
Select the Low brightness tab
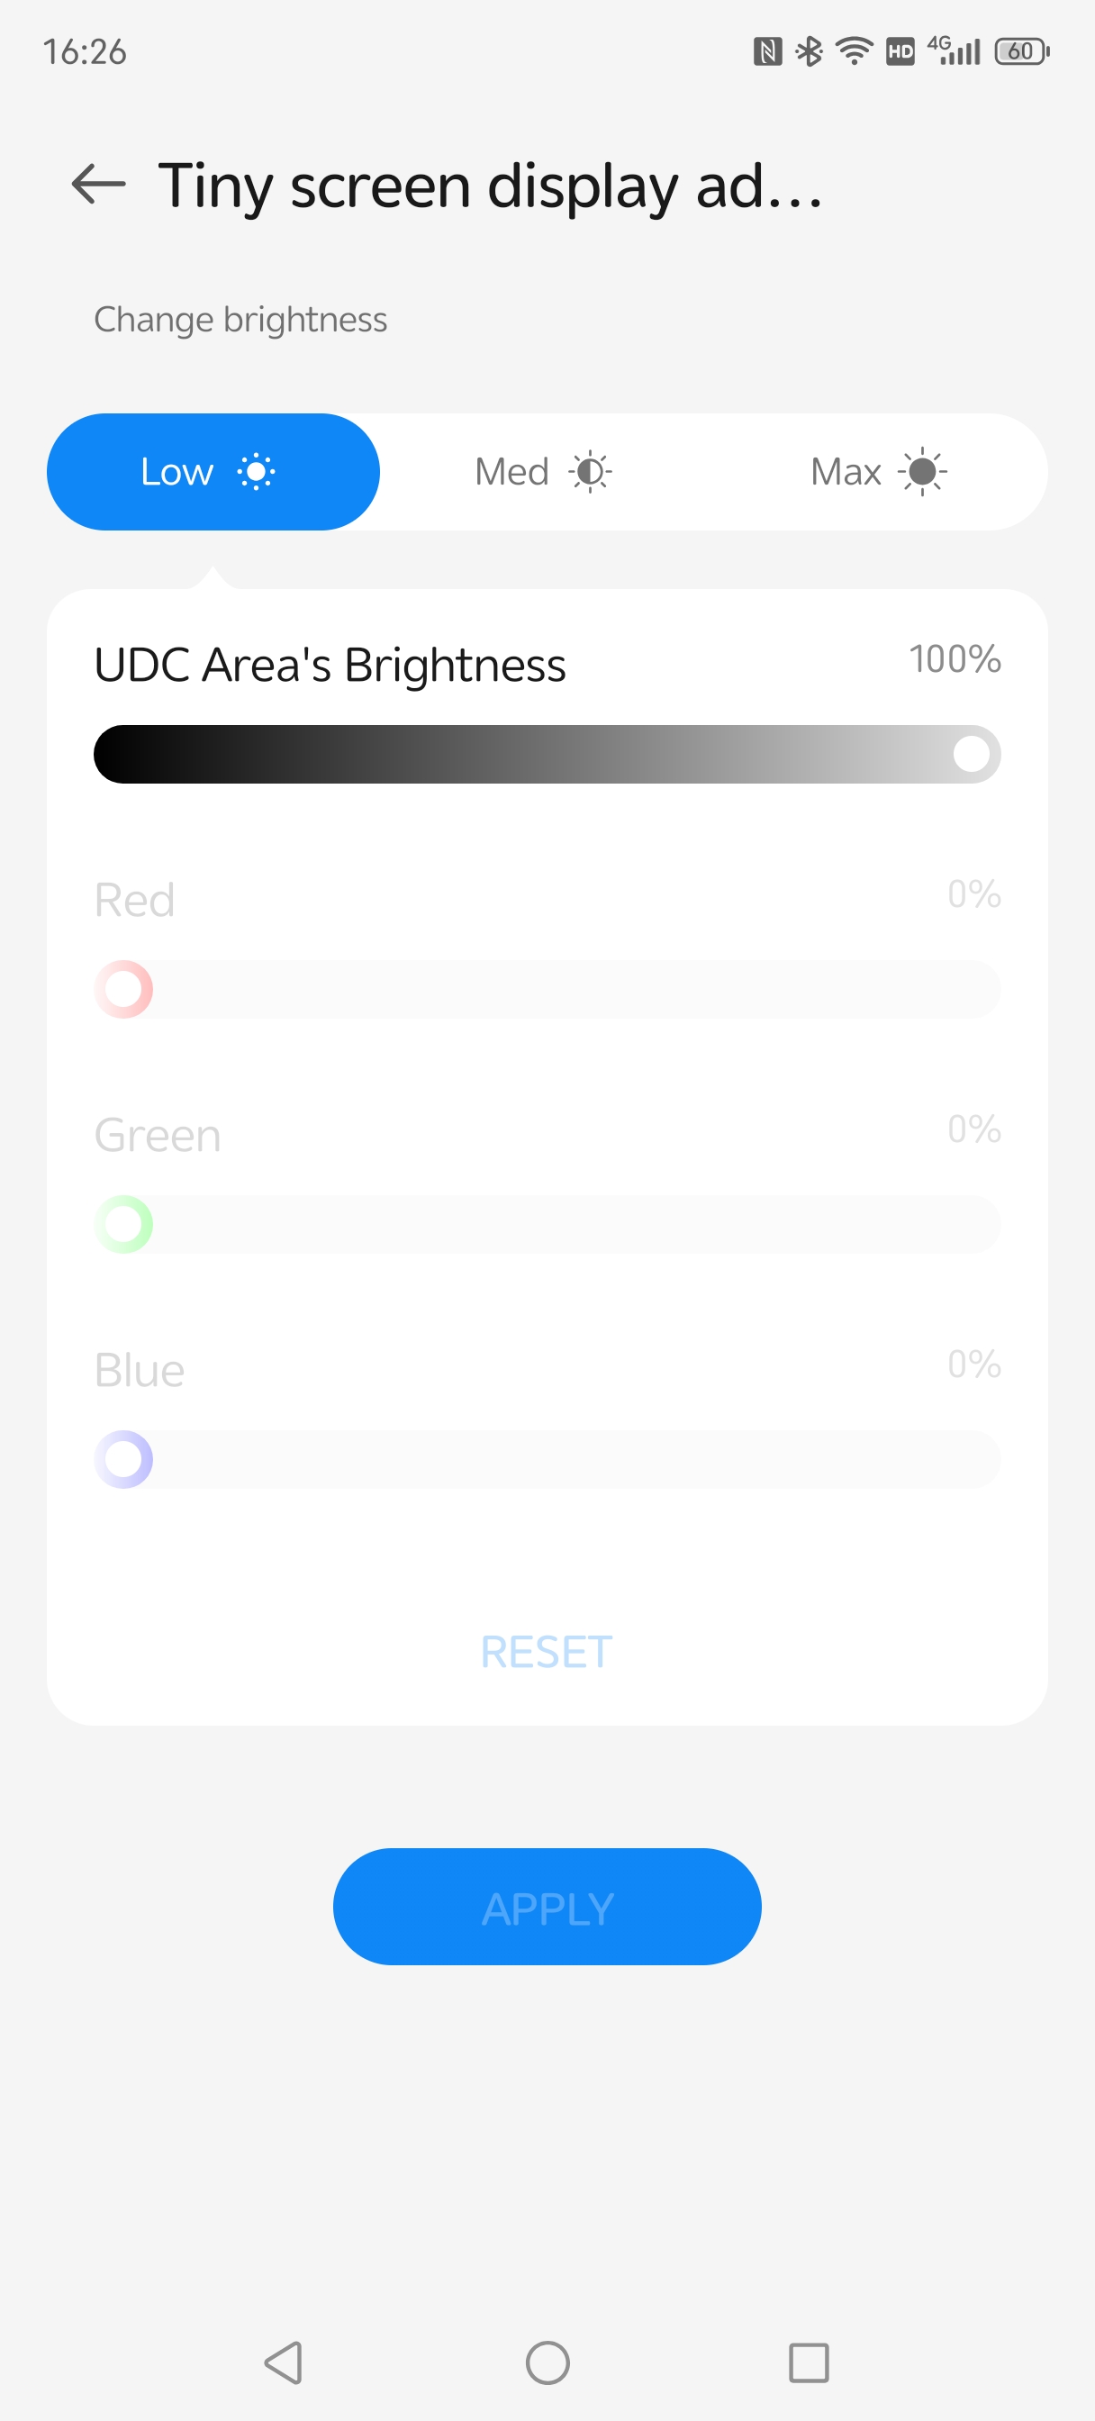tap(213, 472)
